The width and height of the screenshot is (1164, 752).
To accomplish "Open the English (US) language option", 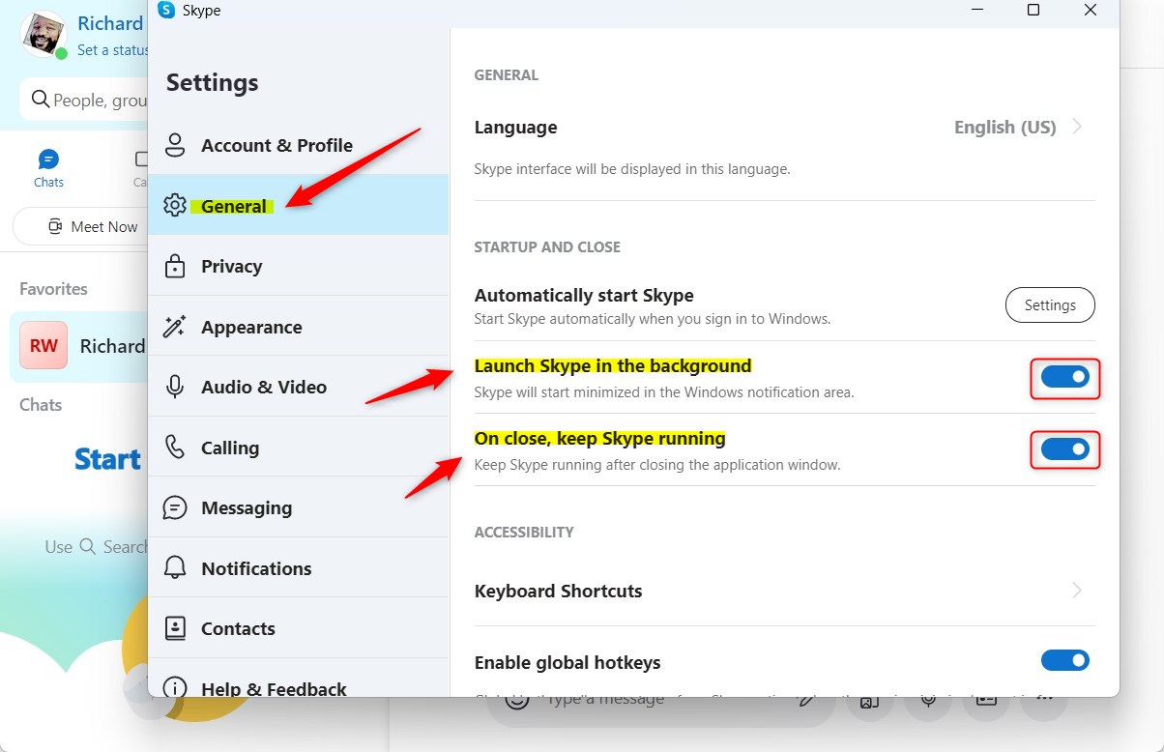I will 1004,127.
